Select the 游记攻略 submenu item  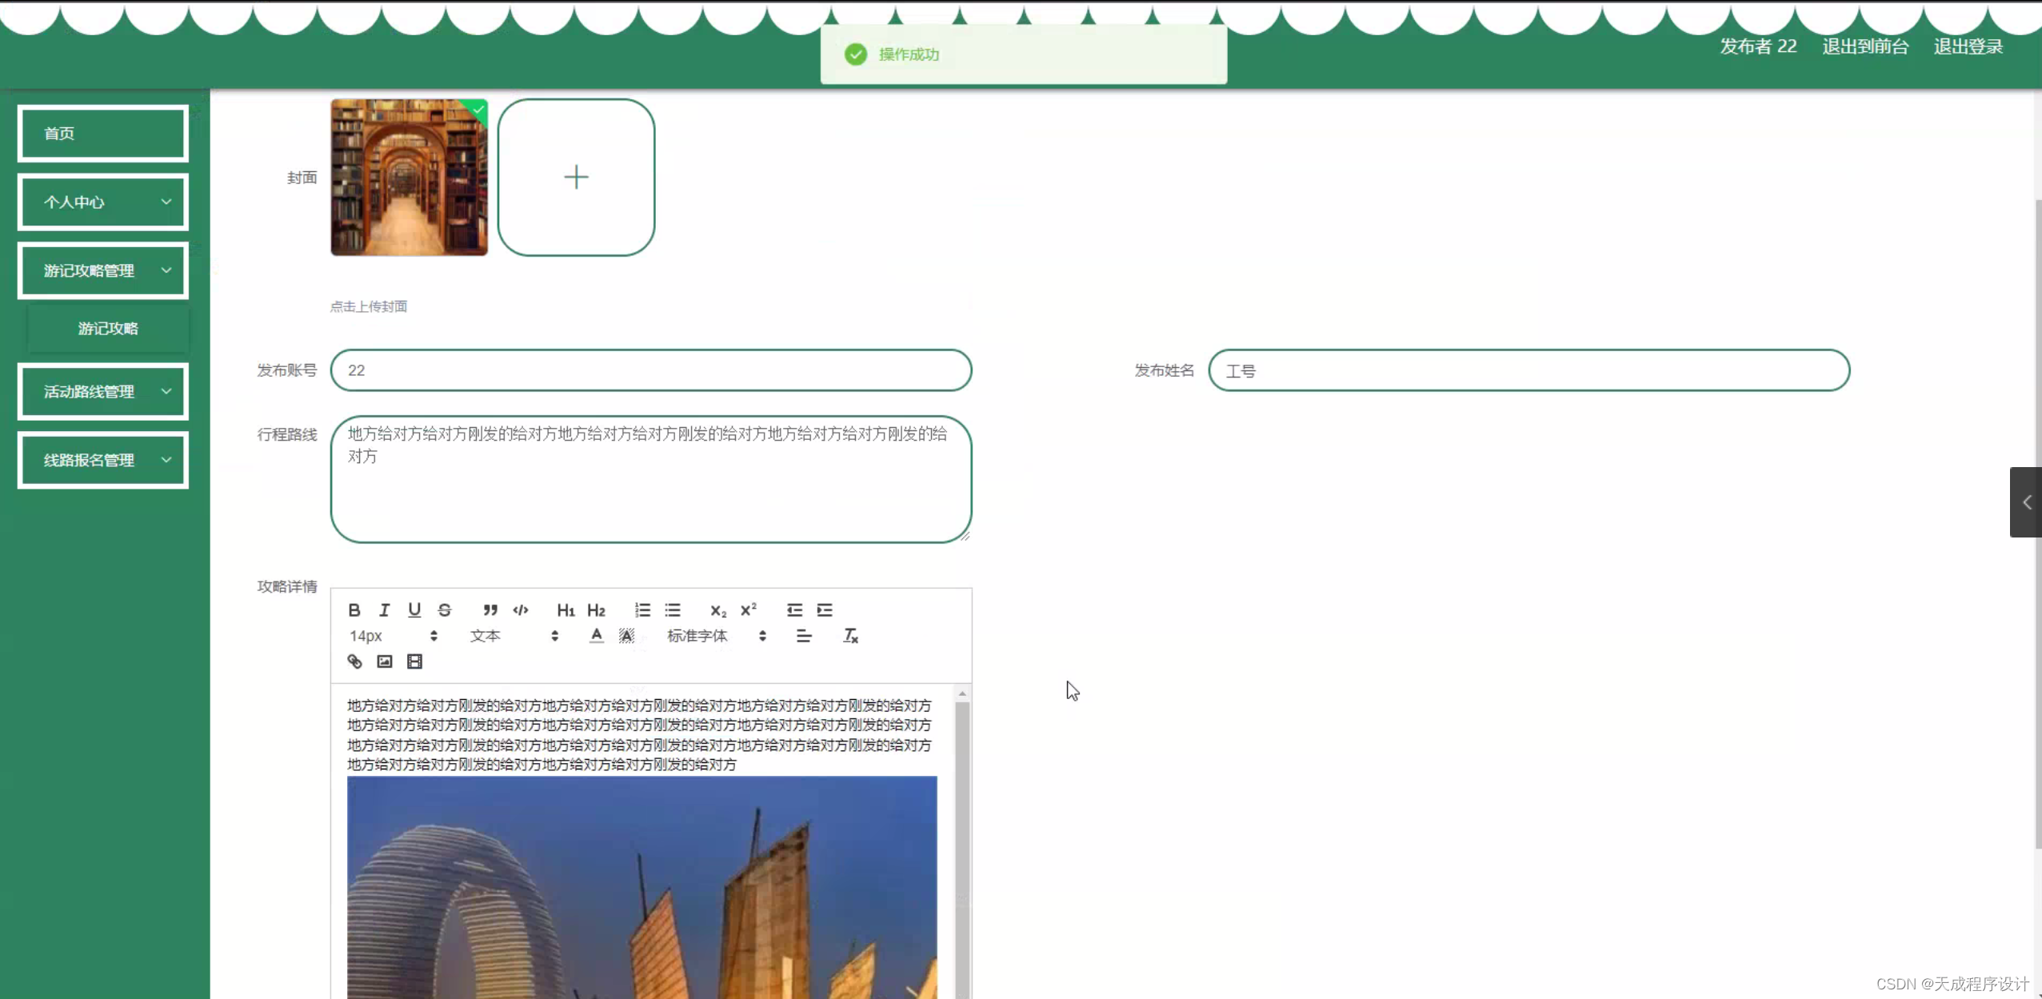pyautogui.click(x=108, y=329)
